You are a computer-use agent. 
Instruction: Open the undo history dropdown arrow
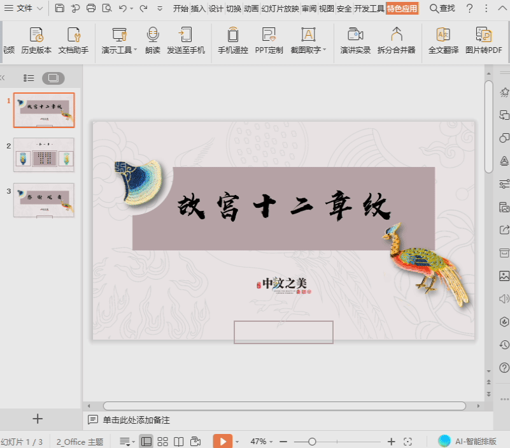click(132, 8)
